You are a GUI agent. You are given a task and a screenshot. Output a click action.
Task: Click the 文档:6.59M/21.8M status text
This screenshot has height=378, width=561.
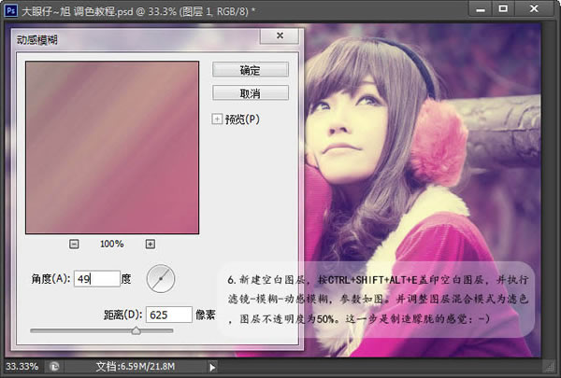136,367
